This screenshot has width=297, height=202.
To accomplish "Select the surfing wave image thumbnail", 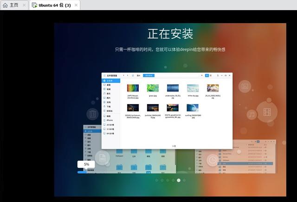I will click(x=193, y=108).
